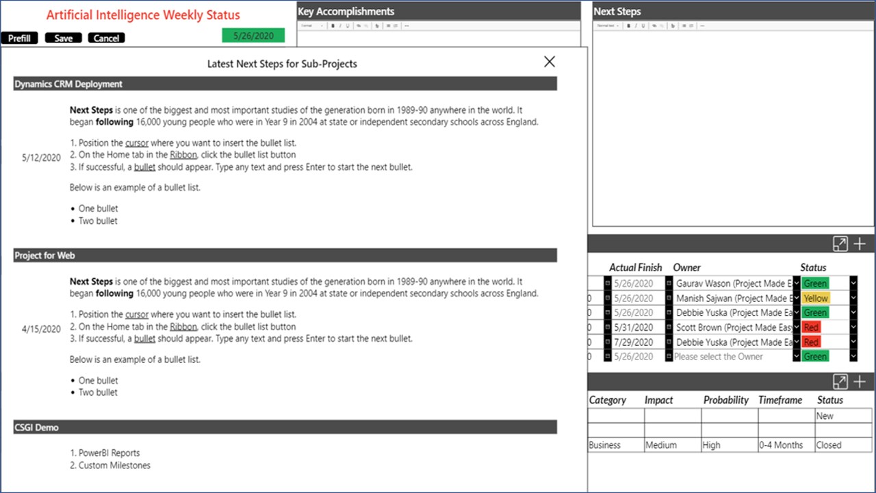Image resolution: width=876 pixels, height=493 pixels.
Task: Open the Please select the Owner dropdown
Action: [797, 356]
